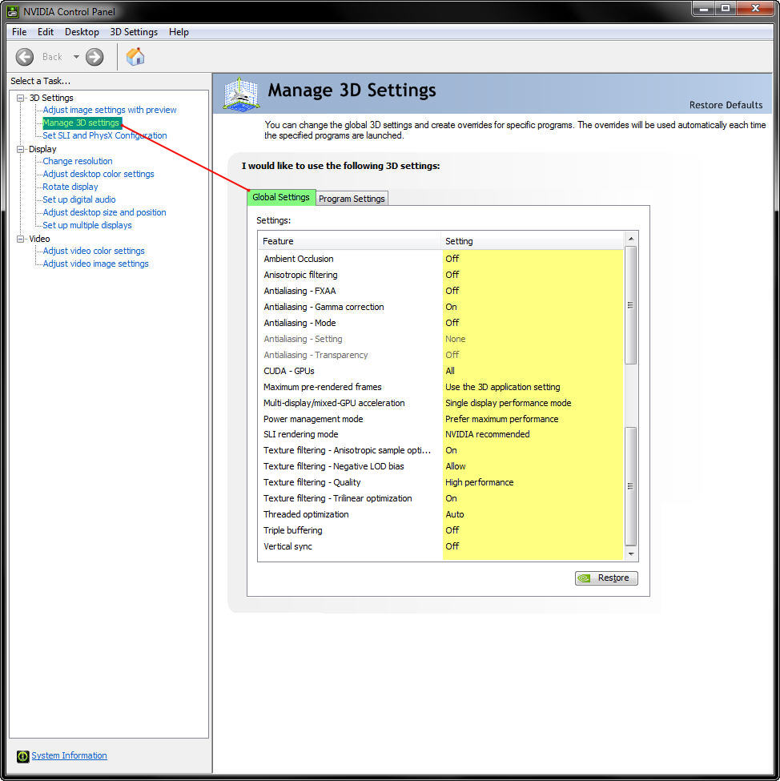This screenshot has height=781, width=780.
Task: Select Threaded optimization row
Action: (x=440, y=514)
